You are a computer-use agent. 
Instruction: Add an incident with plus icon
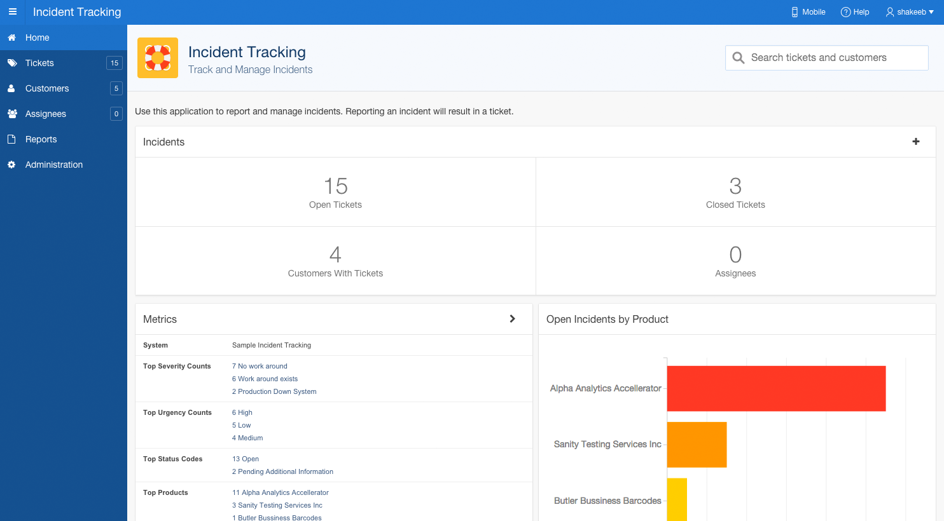click(915, 142)
